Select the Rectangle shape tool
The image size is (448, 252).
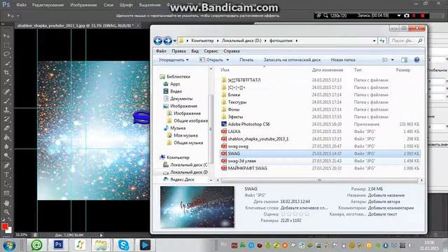tap(6, 193)
